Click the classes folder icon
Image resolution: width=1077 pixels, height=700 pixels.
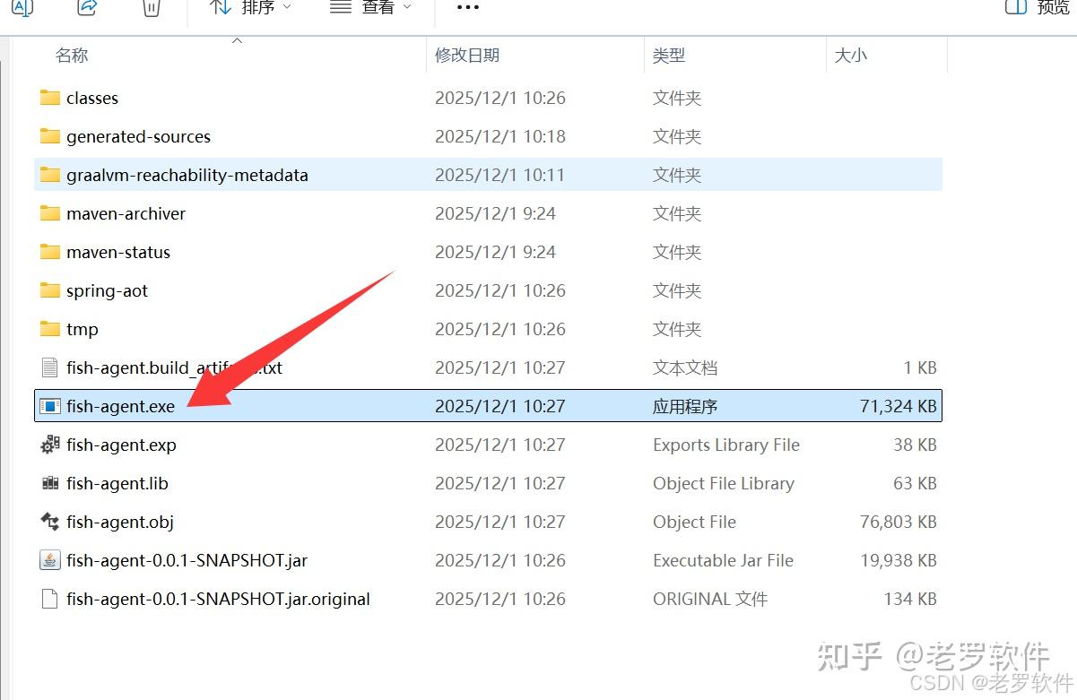[x=49, y=98]
